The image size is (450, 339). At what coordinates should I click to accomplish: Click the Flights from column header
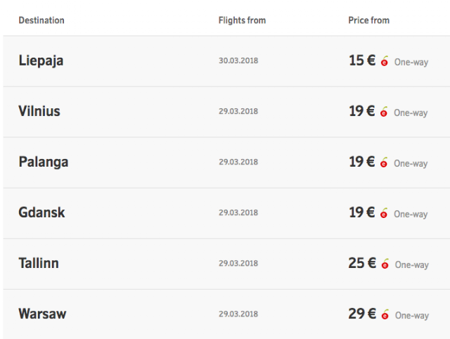point(242,20)
